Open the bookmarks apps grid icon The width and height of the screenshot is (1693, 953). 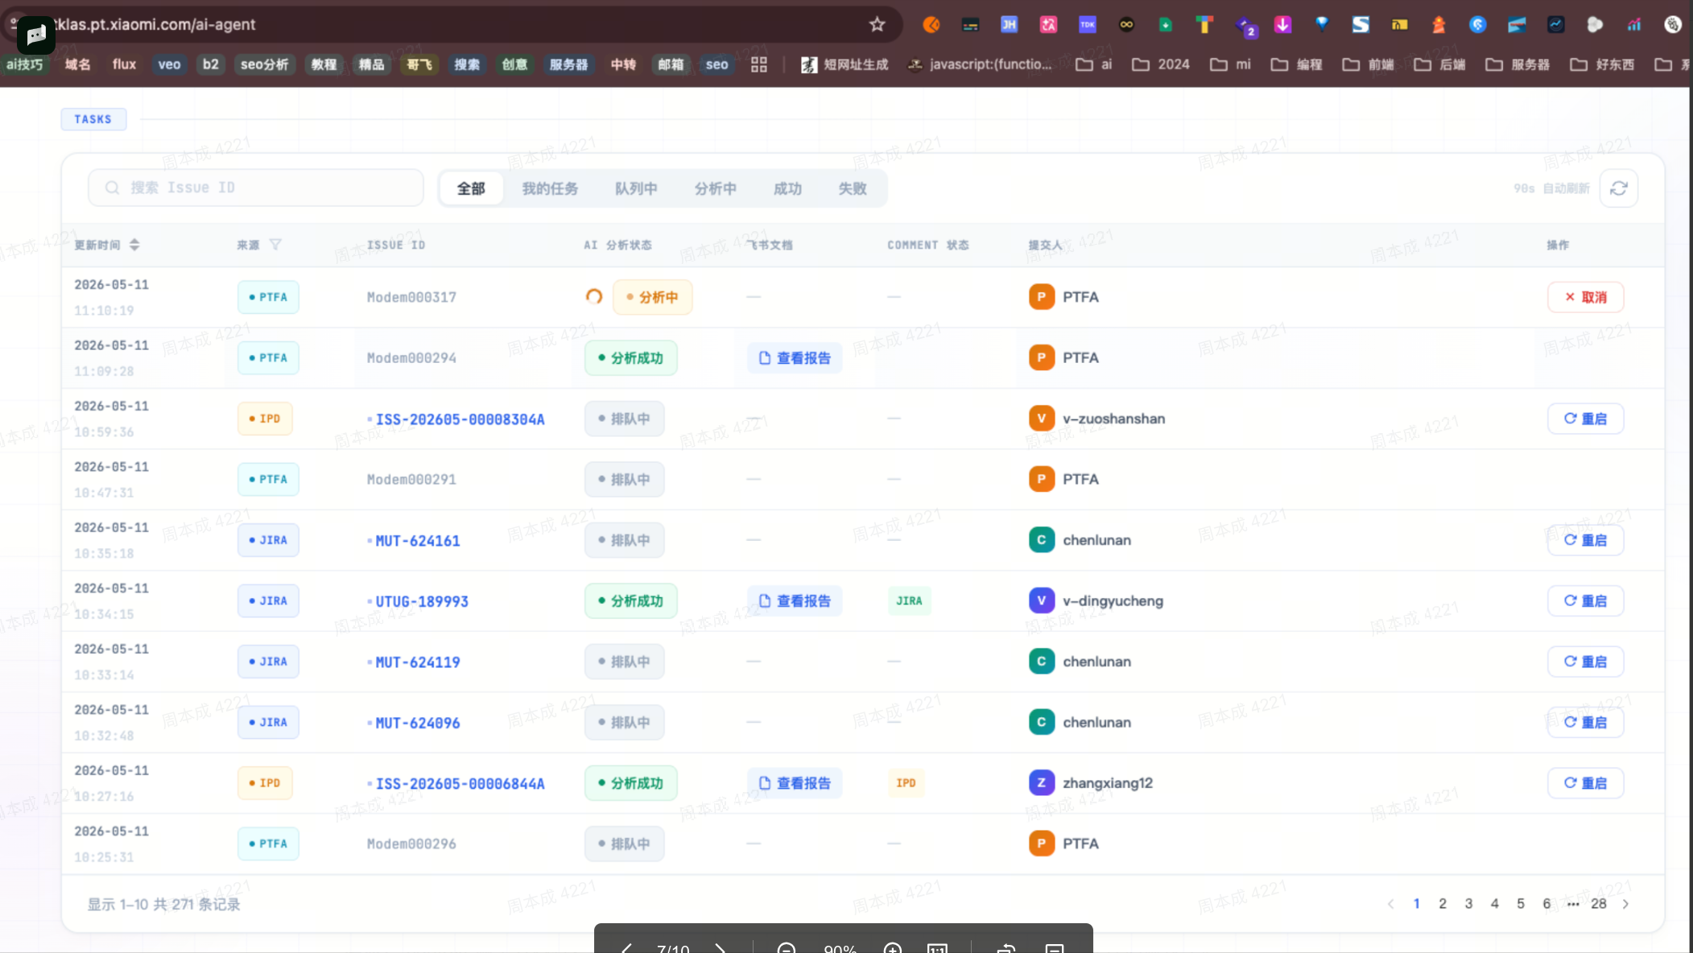[759, 64]
